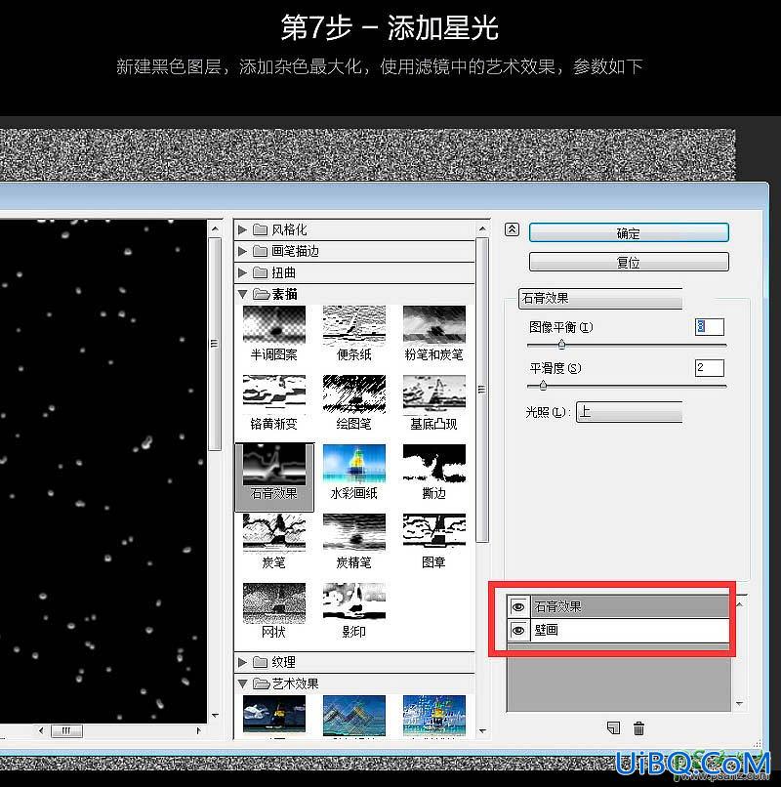The image size is (781, 787).
Task: Adjust the 图像平衡 slider handle
Action: (561, 345)
